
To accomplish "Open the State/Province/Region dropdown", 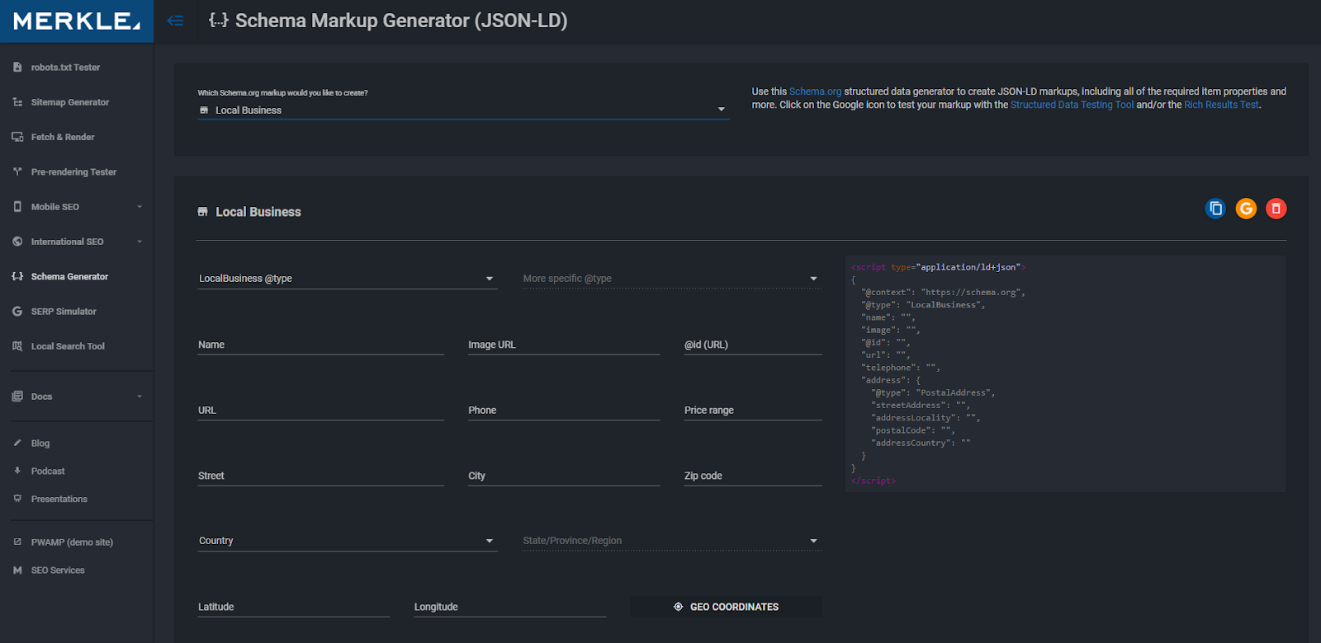I will [x=671, y=541].
